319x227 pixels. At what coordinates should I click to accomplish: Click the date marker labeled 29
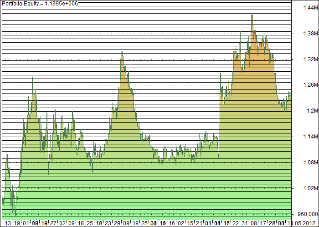[x=117, y=223]
